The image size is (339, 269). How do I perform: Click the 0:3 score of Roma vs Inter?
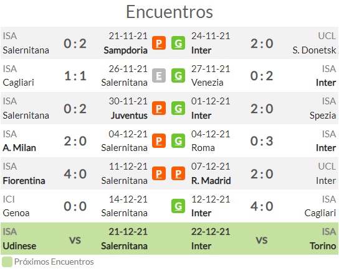(x=262, y=141)
